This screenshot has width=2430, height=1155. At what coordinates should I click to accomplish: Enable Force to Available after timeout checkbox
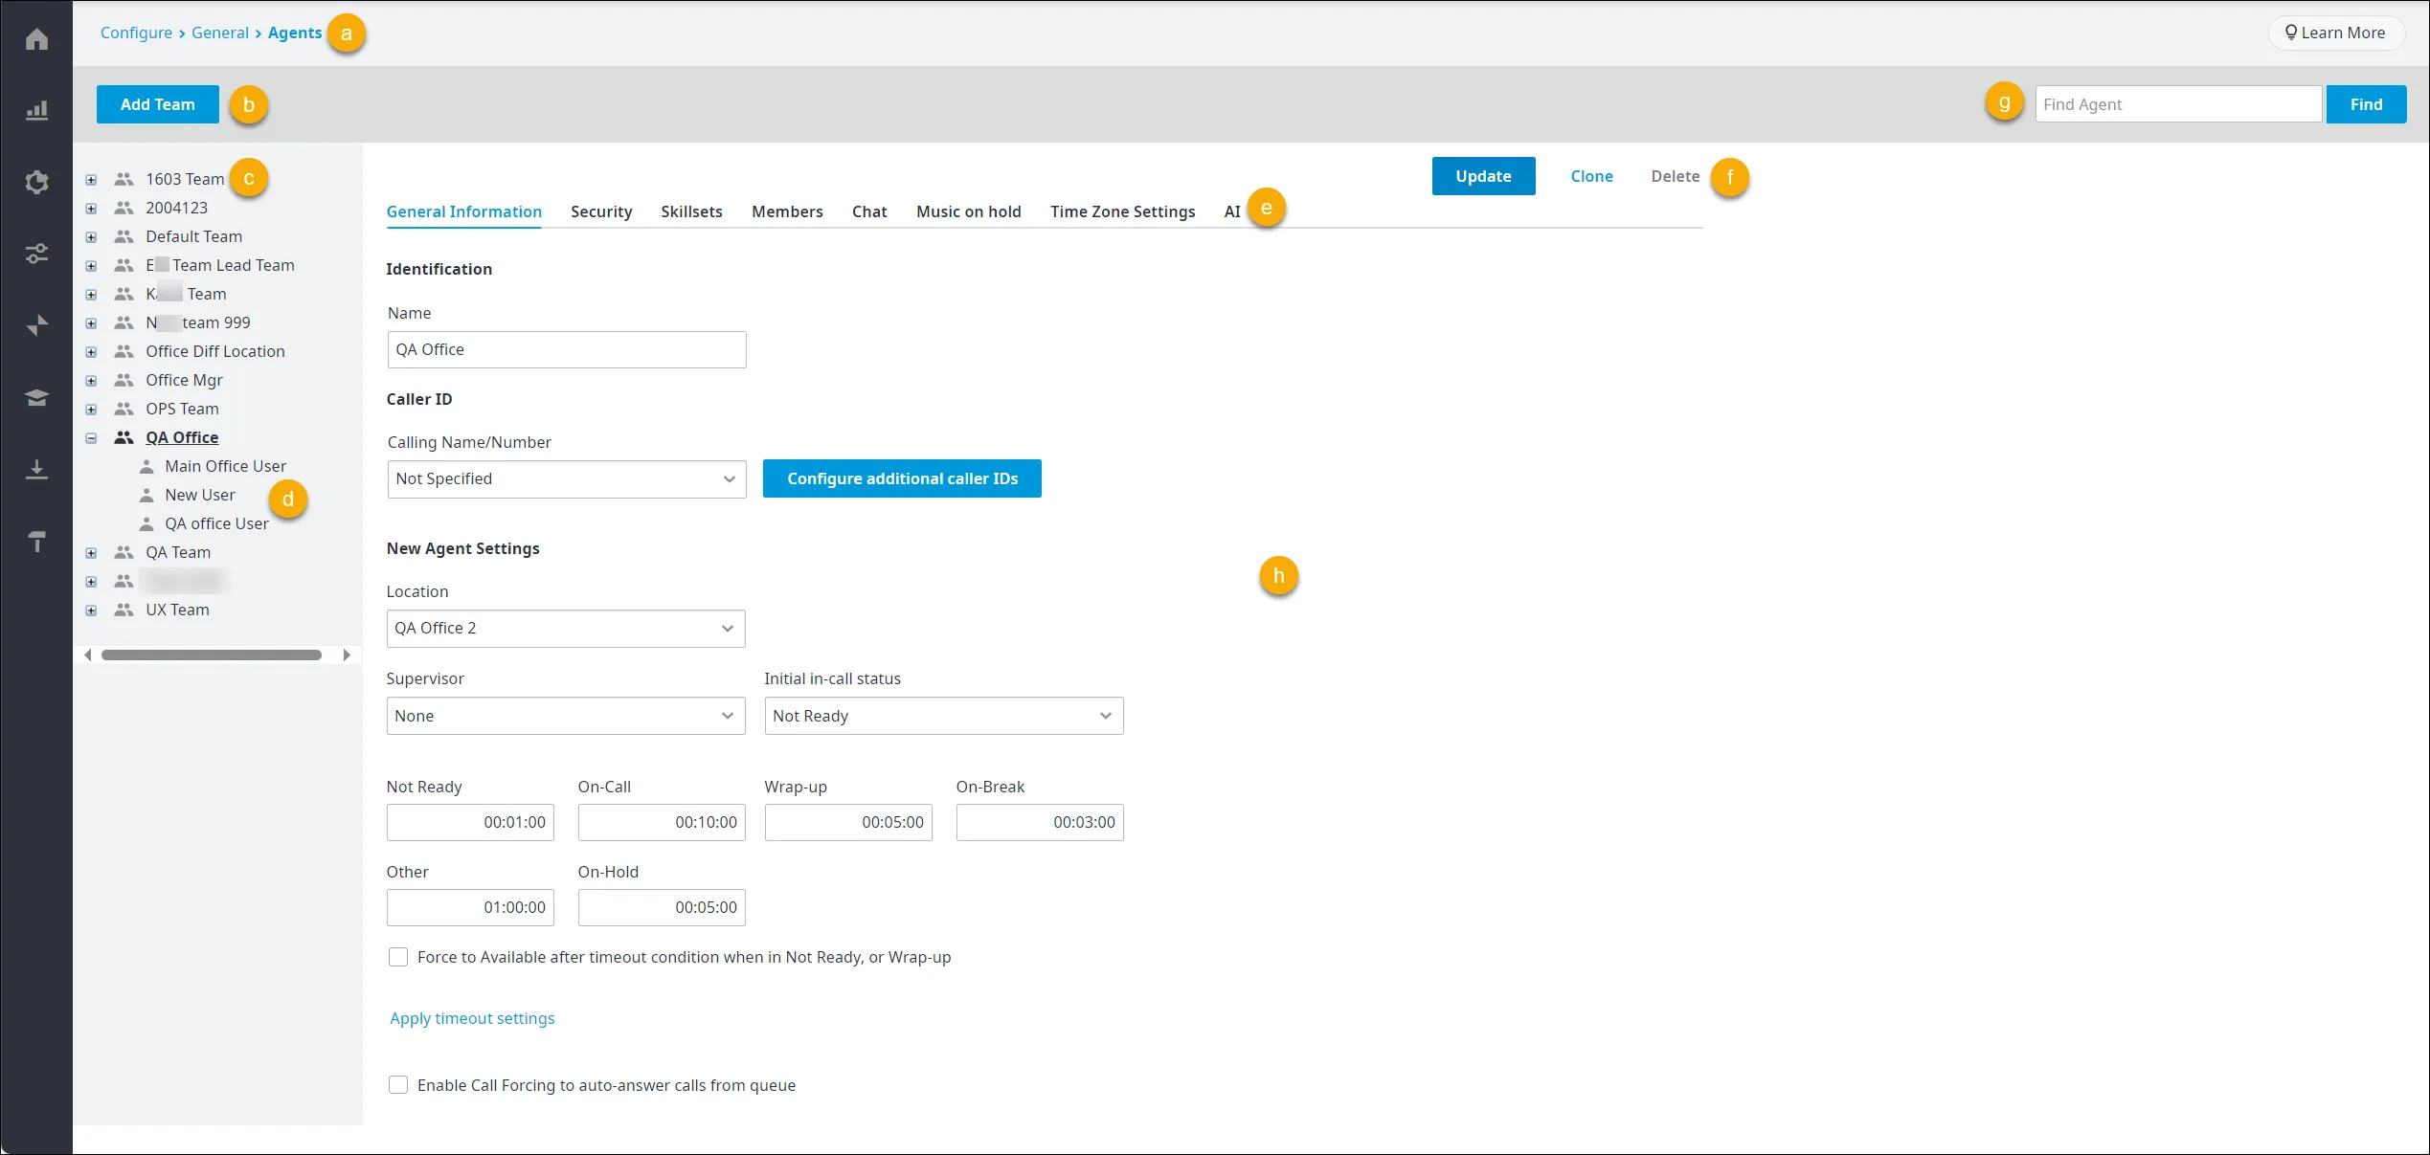398,957
